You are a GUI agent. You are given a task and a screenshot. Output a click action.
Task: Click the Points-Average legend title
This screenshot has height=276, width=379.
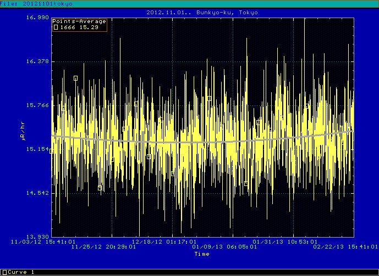[x=79, y=21]
